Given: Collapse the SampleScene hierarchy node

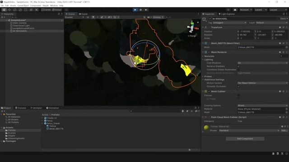Looking at the screenshot, I should tap(7, 20).
